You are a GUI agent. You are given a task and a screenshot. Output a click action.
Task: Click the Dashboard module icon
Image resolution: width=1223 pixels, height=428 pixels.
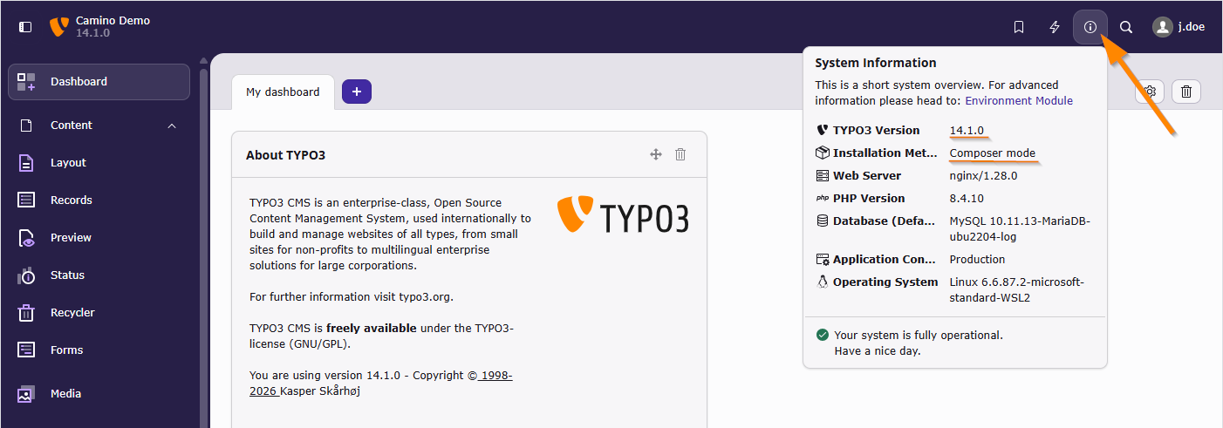pyautogui.click(x=26, y=82)
